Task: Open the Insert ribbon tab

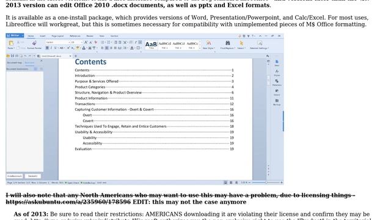Action: coord(43,36)
